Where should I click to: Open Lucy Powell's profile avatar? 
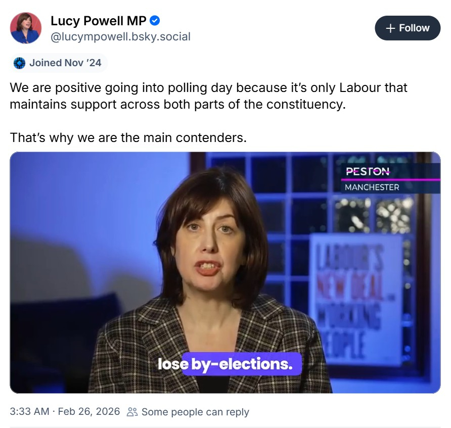(x=26, y=28)
